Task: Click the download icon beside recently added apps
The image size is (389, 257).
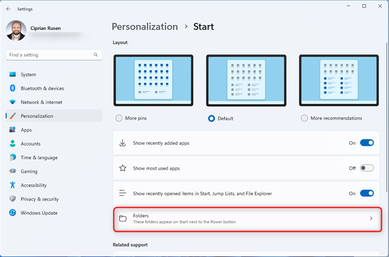Action: (122, 143)
